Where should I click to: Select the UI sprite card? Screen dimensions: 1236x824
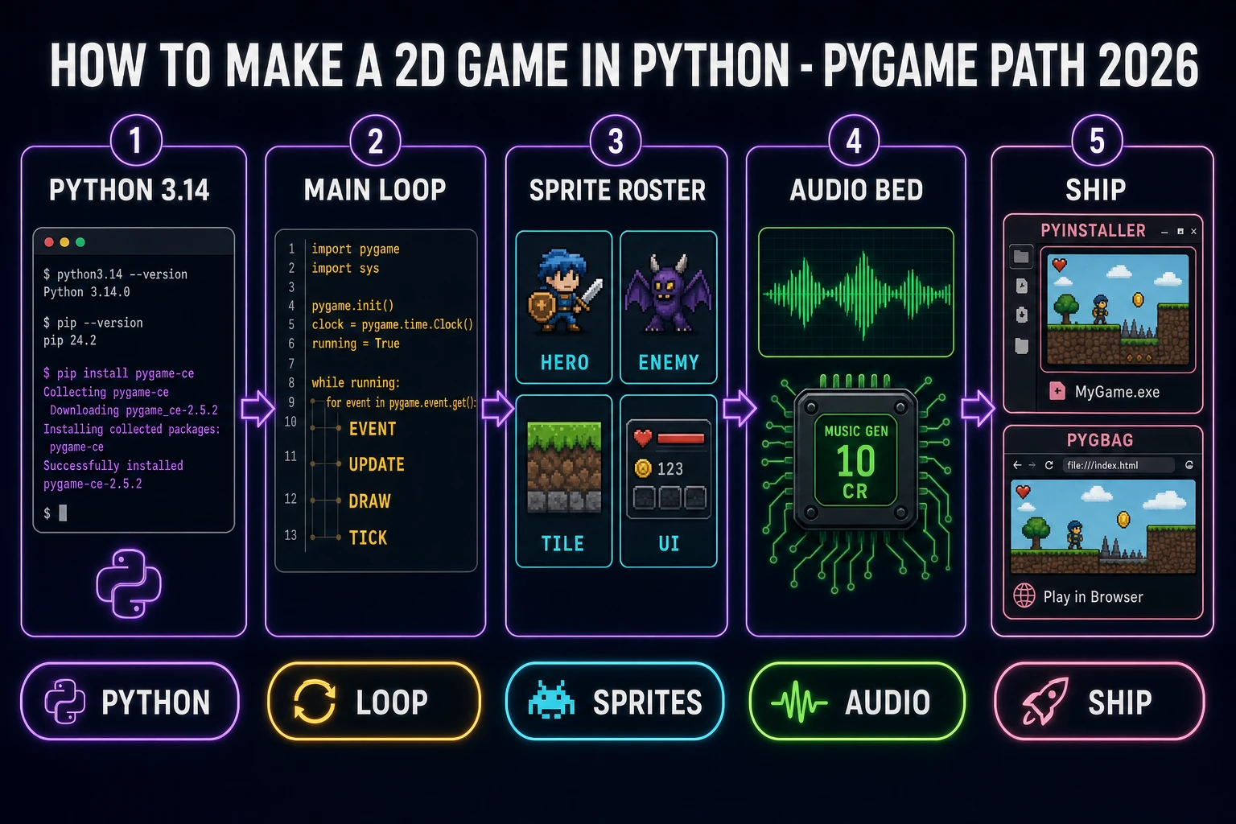tap(669, 481)
